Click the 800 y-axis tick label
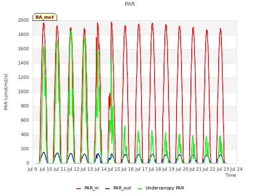This screenshot has width=261, height=196. [25, 106]
